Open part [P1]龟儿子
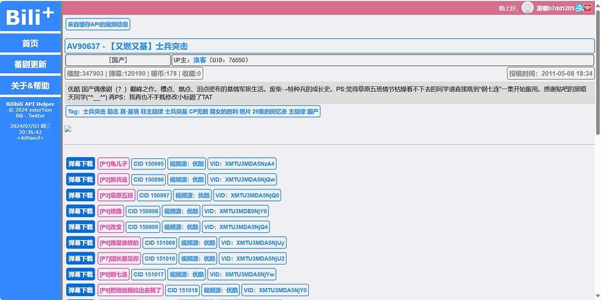601x300 pixels. (x=113, y=164)
